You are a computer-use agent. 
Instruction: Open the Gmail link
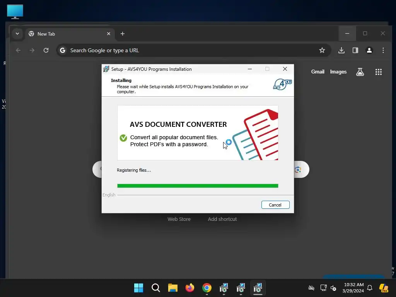pos(318,72)
